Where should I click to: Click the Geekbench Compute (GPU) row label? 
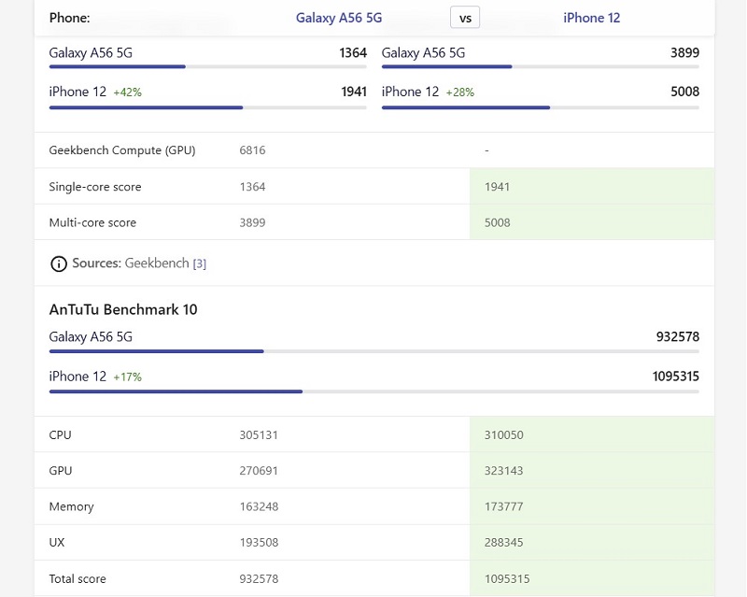click(122, 150)
